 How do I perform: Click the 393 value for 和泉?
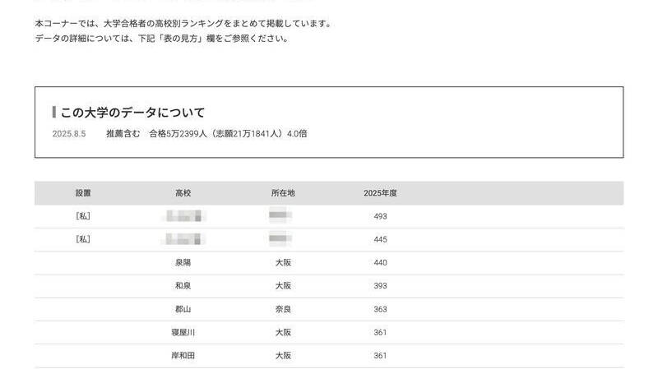click(380, 286)
